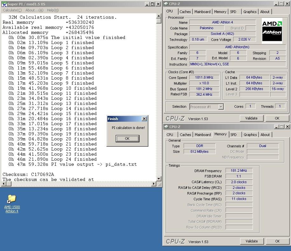This screenshot has height=251, width=291.
Task: Open the Help menu in Super PI
Action: [x=53, y=10]
